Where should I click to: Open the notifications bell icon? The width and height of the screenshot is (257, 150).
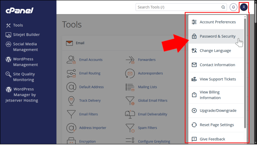(x=234, y=7)
